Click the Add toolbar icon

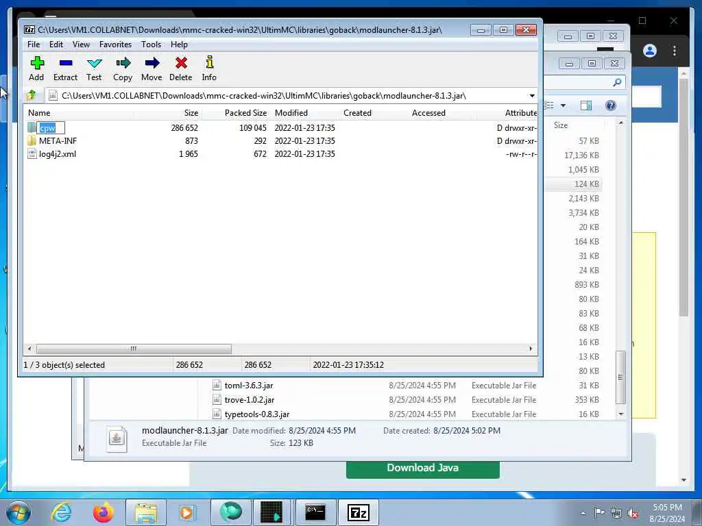(x=37, y=68)
